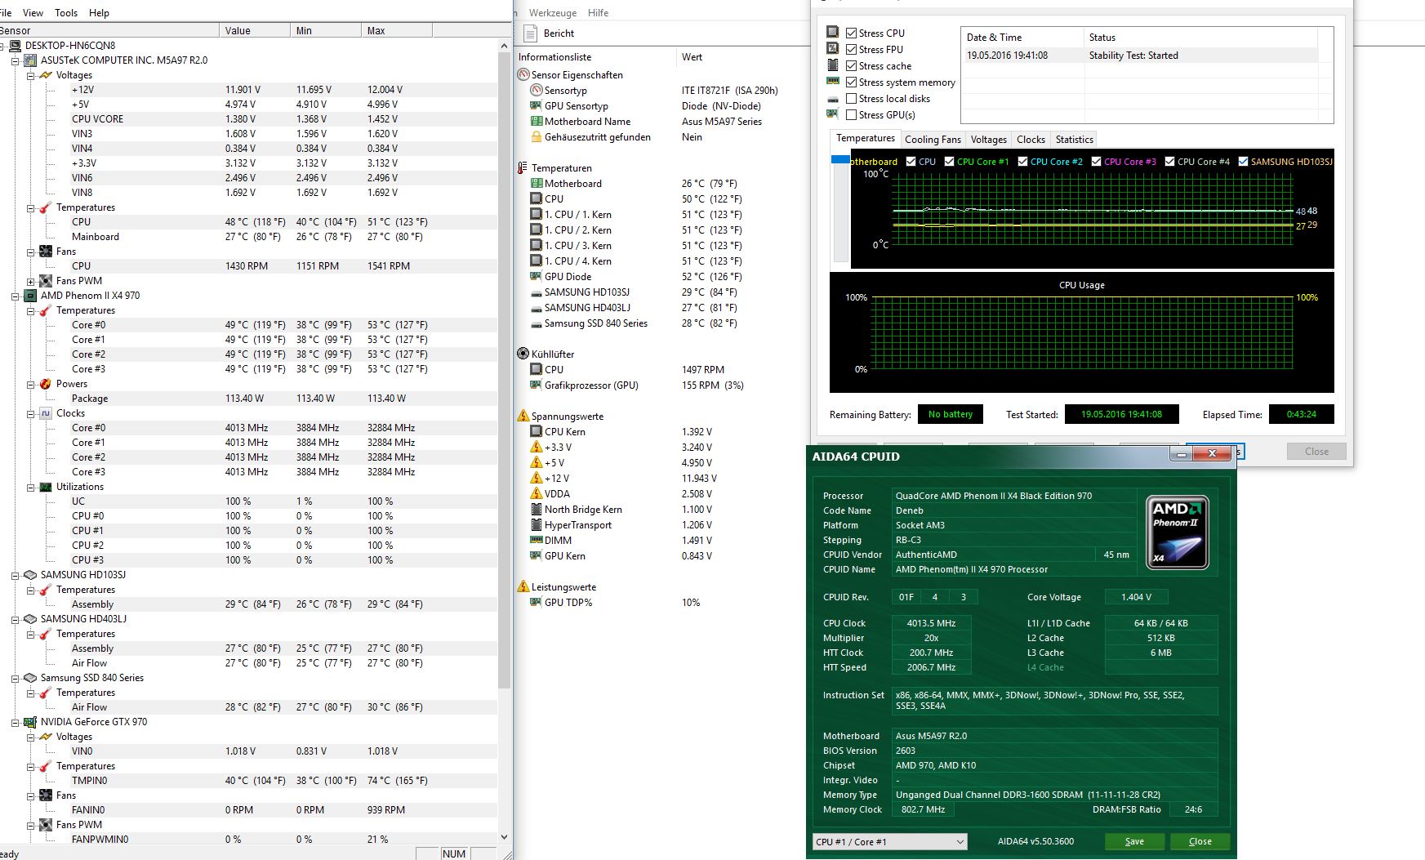Collapse the Utilizations node in HWMonitor
Viewport: 1425px width, 860px height.
[x=30, y=487]
